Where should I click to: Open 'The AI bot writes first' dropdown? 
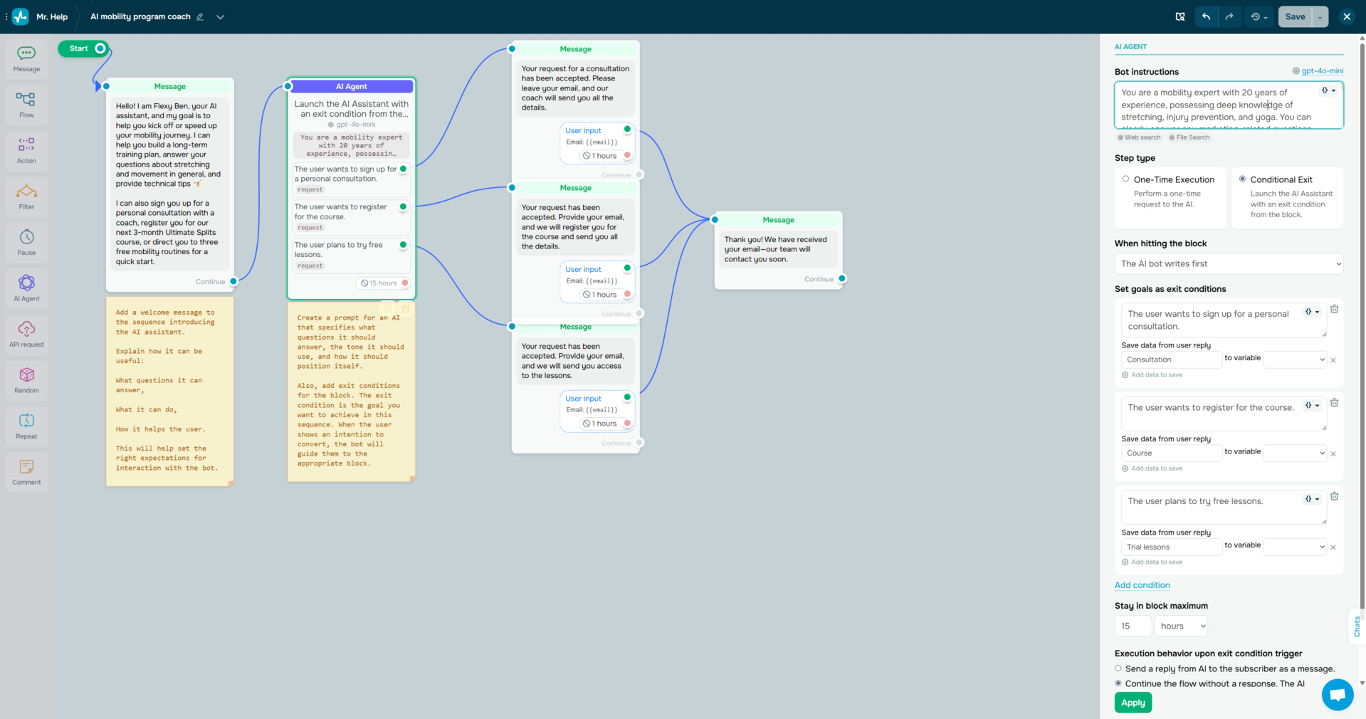1228,263
